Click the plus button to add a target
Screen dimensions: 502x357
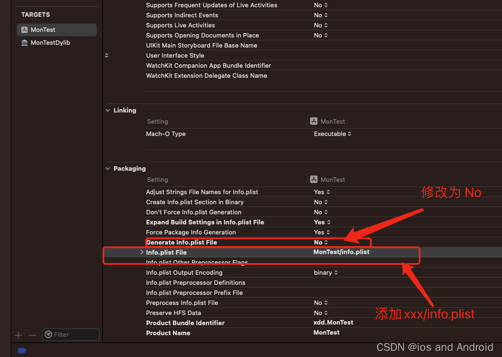pyautogui.click(x=18, y=335)
